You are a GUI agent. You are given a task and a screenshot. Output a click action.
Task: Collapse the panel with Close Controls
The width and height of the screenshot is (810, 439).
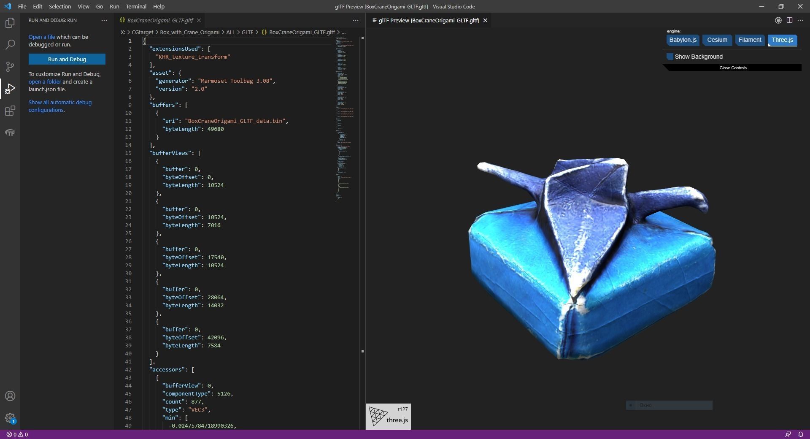click(x=733, y=68)
